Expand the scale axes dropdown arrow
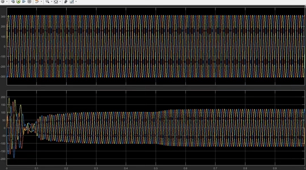The height and width of the screenshot is (170, 306). pyautogui.click(x=60, y=2)
